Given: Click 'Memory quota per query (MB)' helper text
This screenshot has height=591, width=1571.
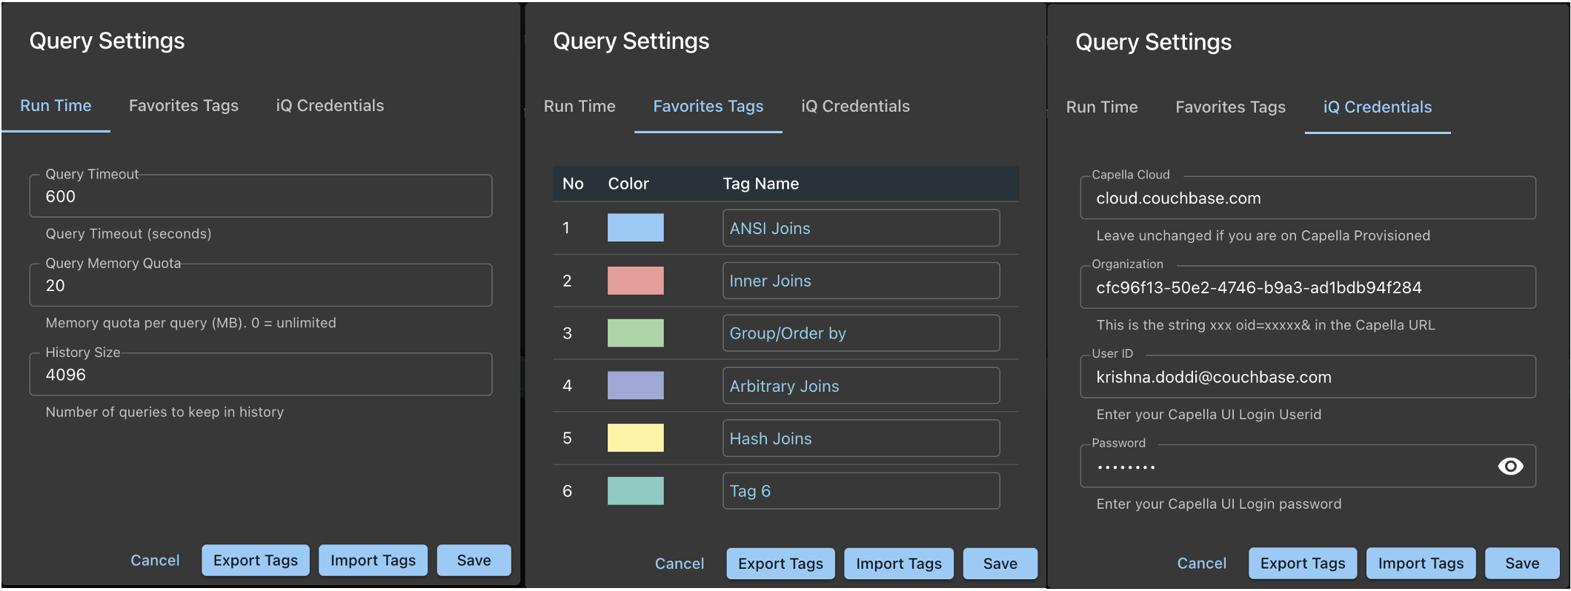Looking at the screenshot, I should tap(190, 323).
